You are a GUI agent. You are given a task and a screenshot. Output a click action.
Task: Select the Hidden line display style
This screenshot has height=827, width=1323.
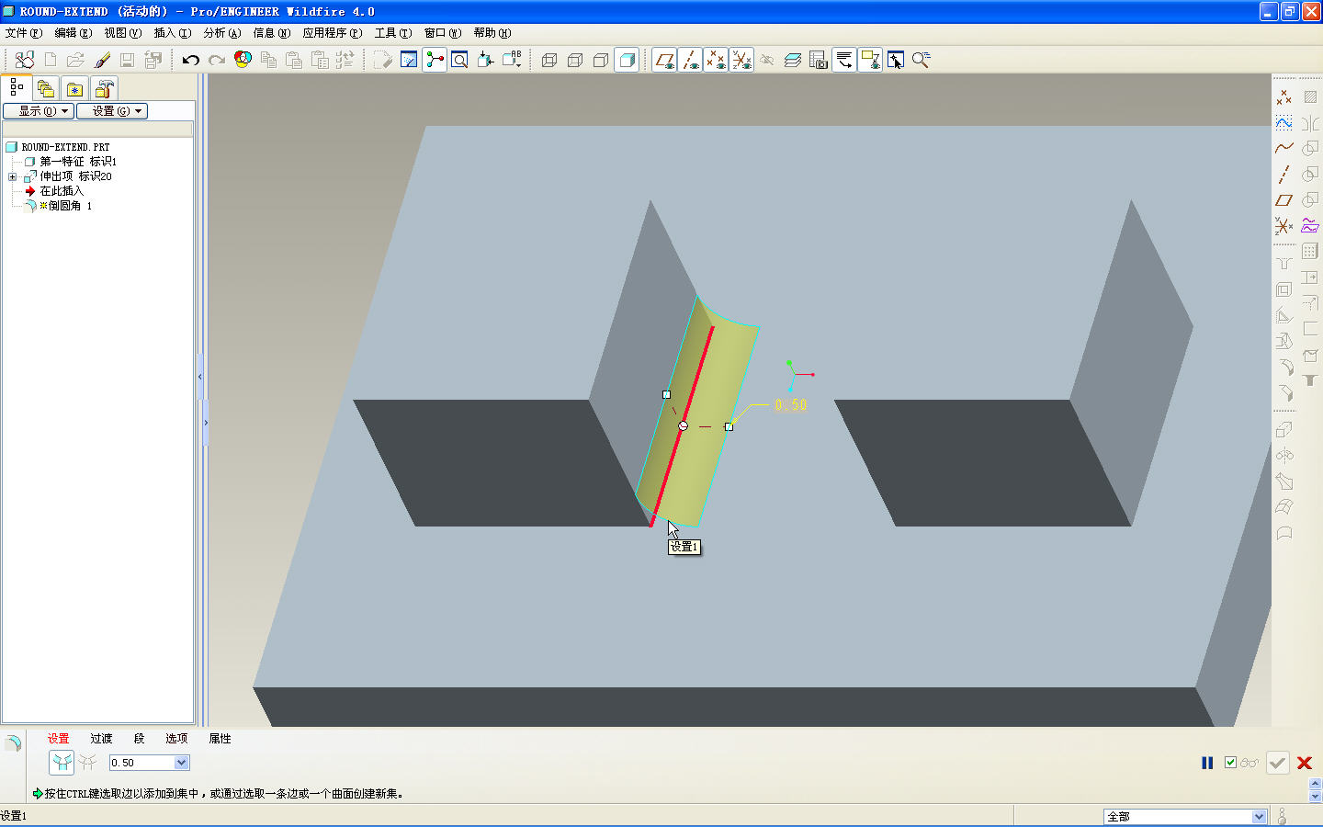(x=575, y=61)
